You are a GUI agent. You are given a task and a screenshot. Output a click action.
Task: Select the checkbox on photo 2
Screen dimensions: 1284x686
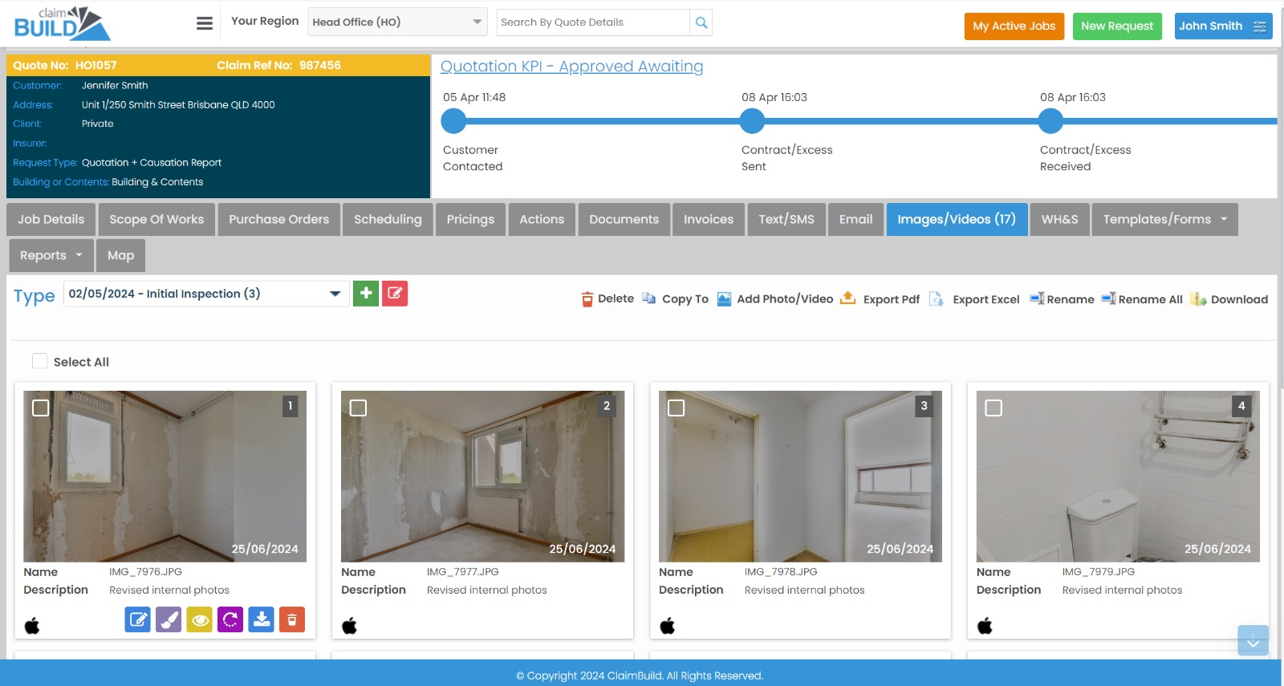click(359, 408)
